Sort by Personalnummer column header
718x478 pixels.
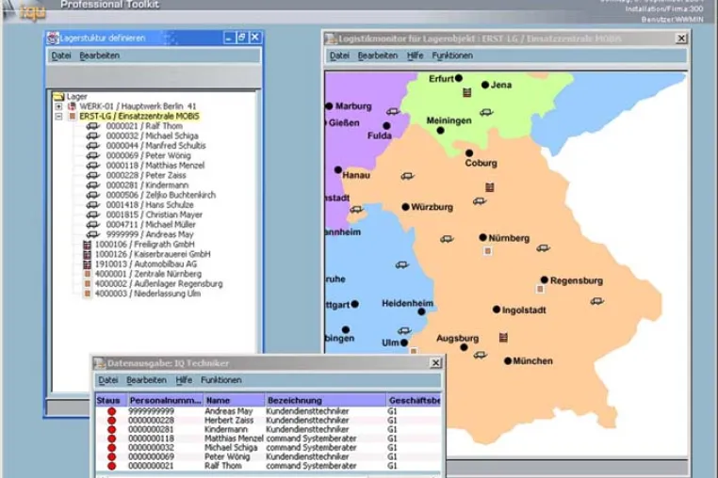click(x=165, y=400)
